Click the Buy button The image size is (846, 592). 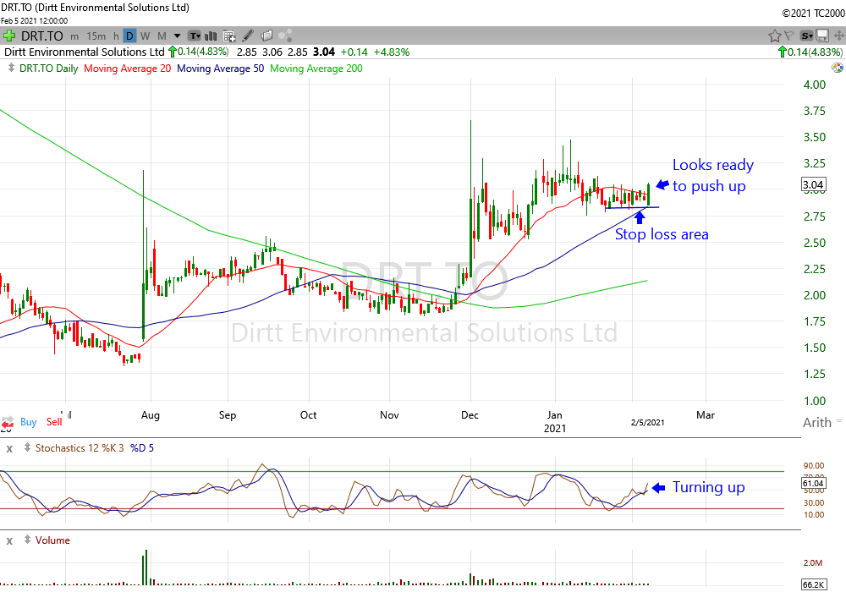[29, 422]
